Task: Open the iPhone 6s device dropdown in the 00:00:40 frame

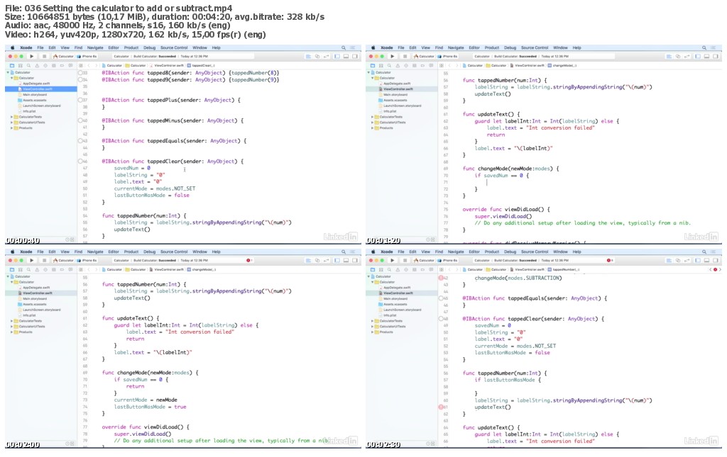Action: pos(87,57)
